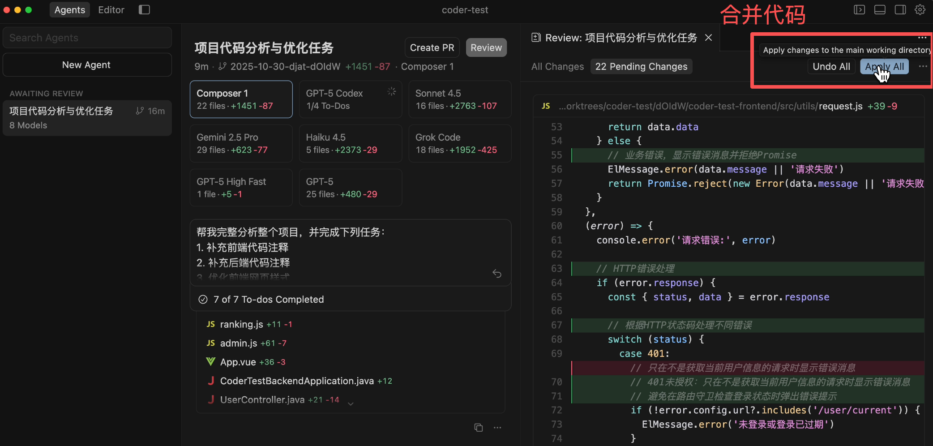
Task: Switch to the Editor tab
Action: tap(111, 10)
